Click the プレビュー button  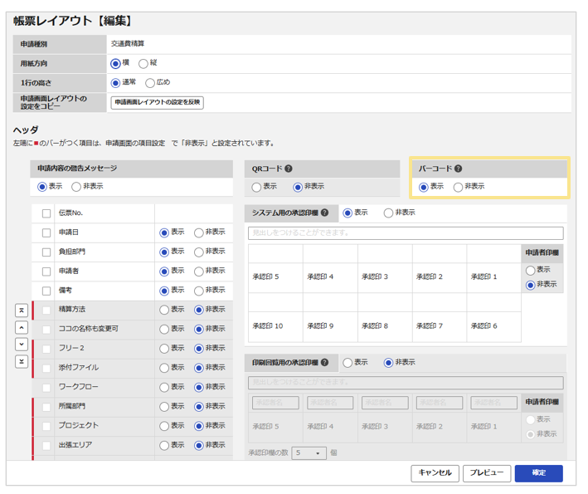[x=487, y=473]
